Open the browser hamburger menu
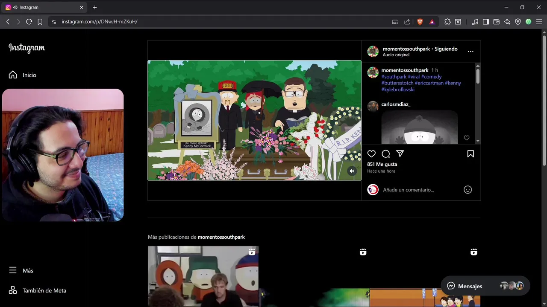The height and width of the screenshot is (307, 547). tap(539, 22)
